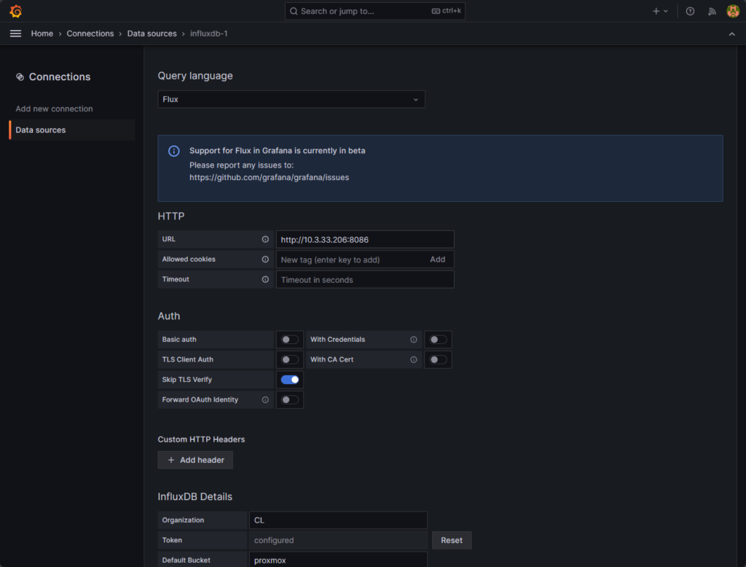Click the info icon beside With CA Cert
This screenshot has width=746, height=567.
[x=414, y=359]
